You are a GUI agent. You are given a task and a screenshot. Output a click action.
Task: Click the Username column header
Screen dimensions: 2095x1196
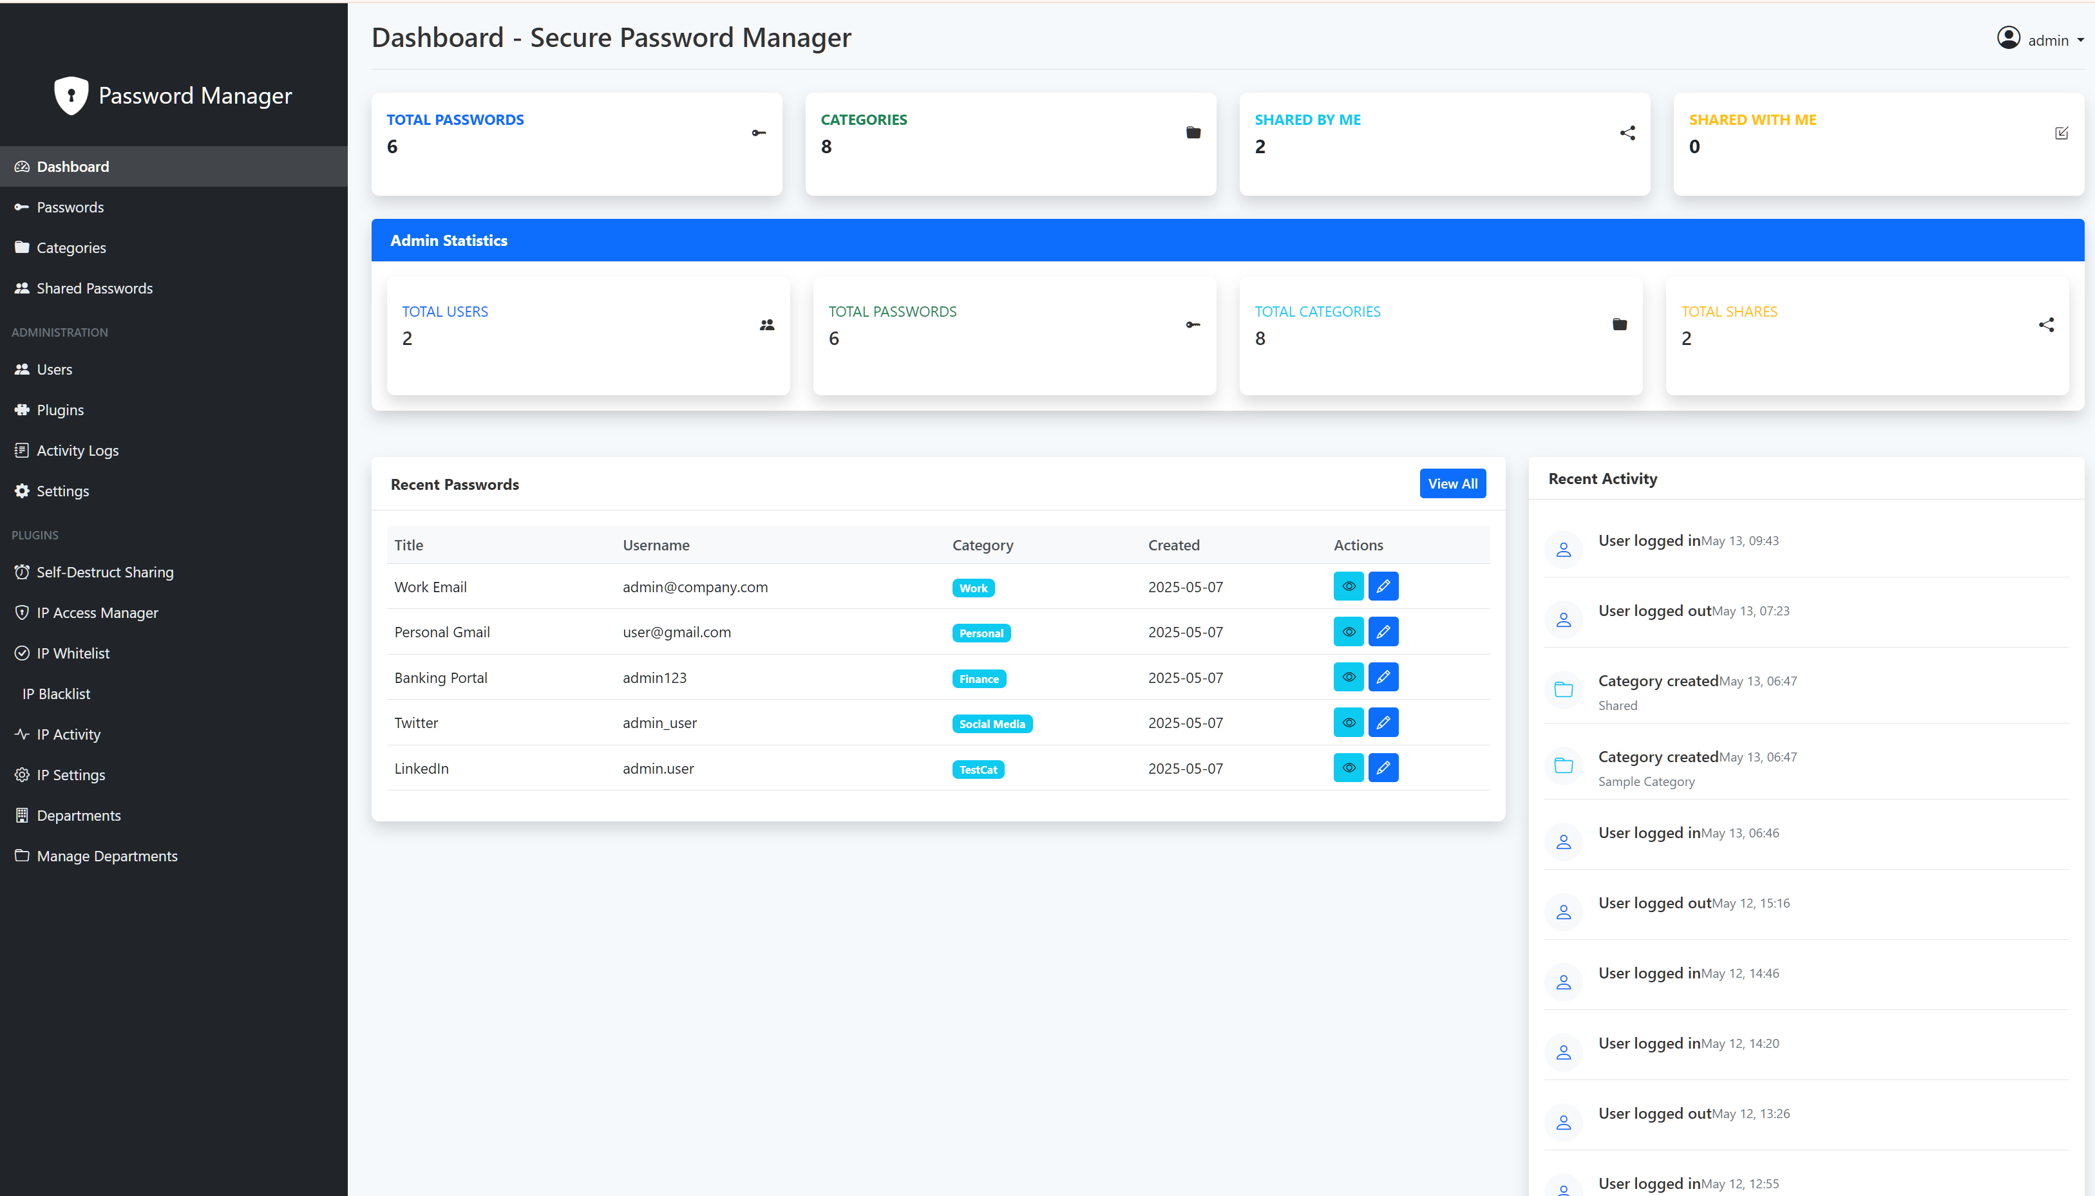(656, 545)
